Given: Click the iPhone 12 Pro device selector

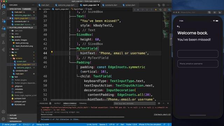Looking at the screenshot, I should coord(150,125).
